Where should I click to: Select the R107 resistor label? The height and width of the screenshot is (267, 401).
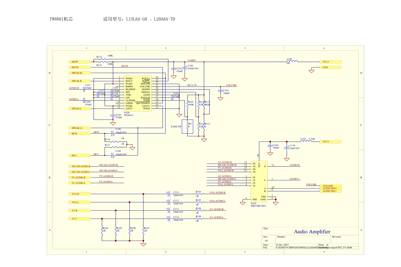coord(147,229)
